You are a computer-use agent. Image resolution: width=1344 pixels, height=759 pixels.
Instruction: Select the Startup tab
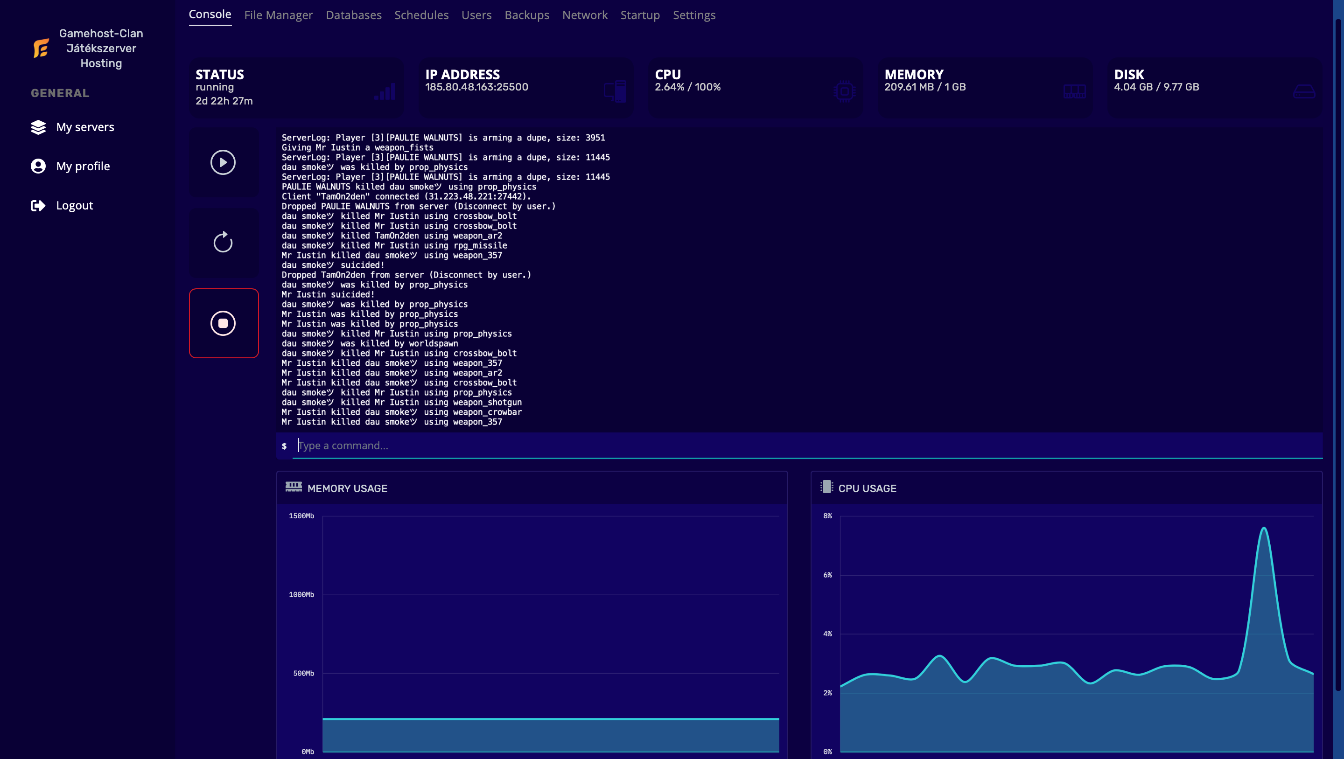click(x=640, y=15)
